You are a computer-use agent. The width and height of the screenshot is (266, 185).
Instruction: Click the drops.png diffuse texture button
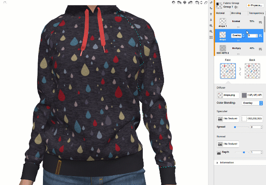click(228, 95)
